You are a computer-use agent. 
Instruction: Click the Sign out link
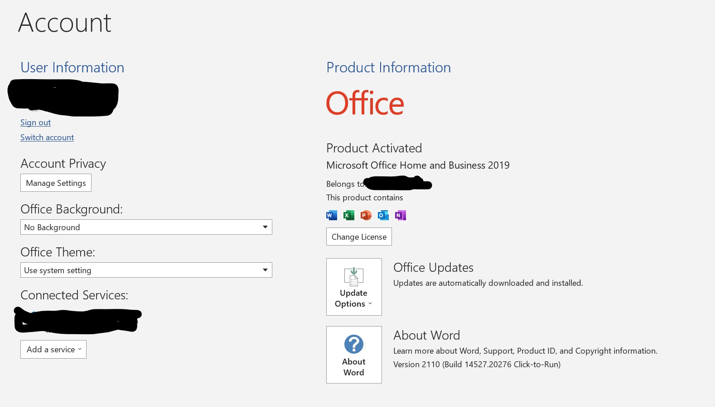(x=35, y=123)
